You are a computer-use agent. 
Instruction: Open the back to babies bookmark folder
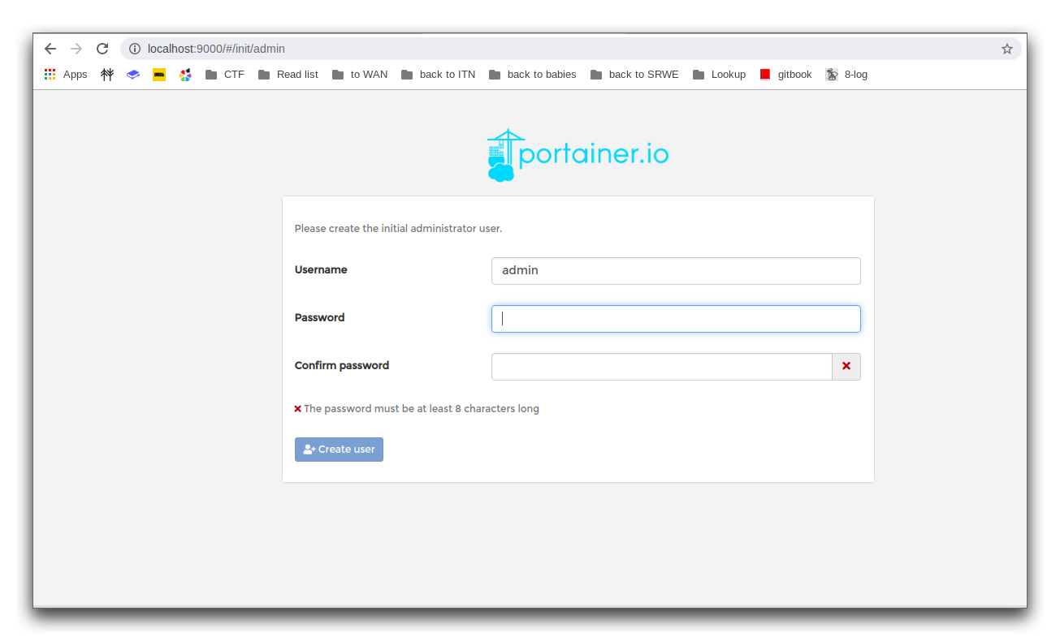coord(533,74)
